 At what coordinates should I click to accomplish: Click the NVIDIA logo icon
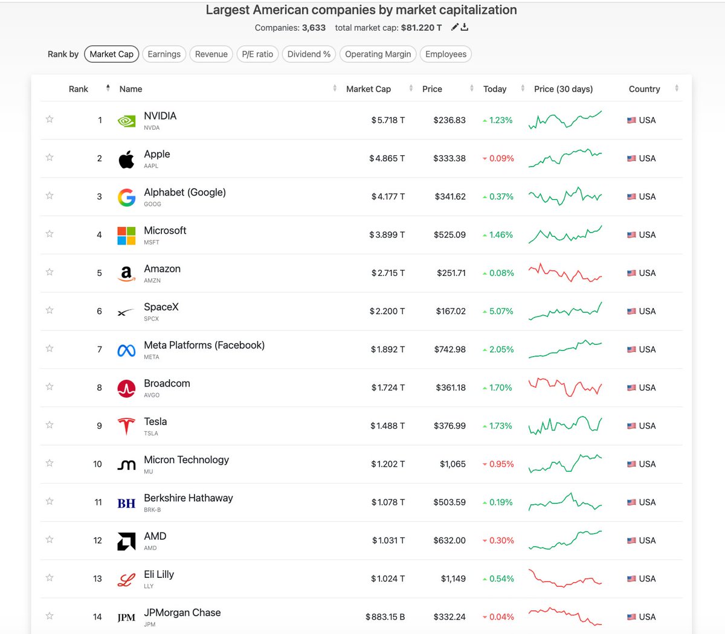[x=126, y=120]
